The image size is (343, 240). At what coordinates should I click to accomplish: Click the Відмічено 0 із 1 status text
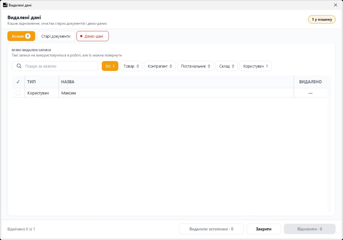click(21, 229)
